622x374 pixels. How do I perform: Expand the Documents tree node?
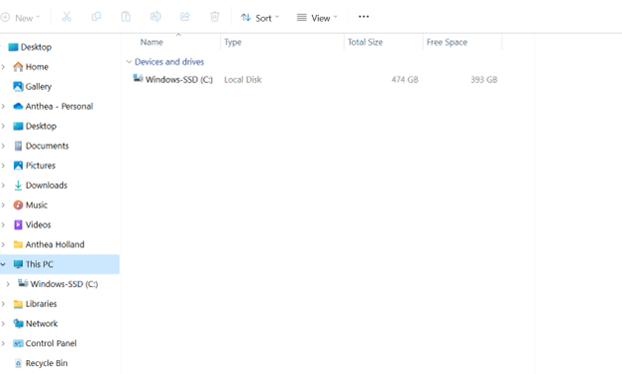point(3,146)
